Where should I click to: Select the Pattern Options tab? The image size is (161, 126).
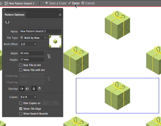tap(14, 15)
